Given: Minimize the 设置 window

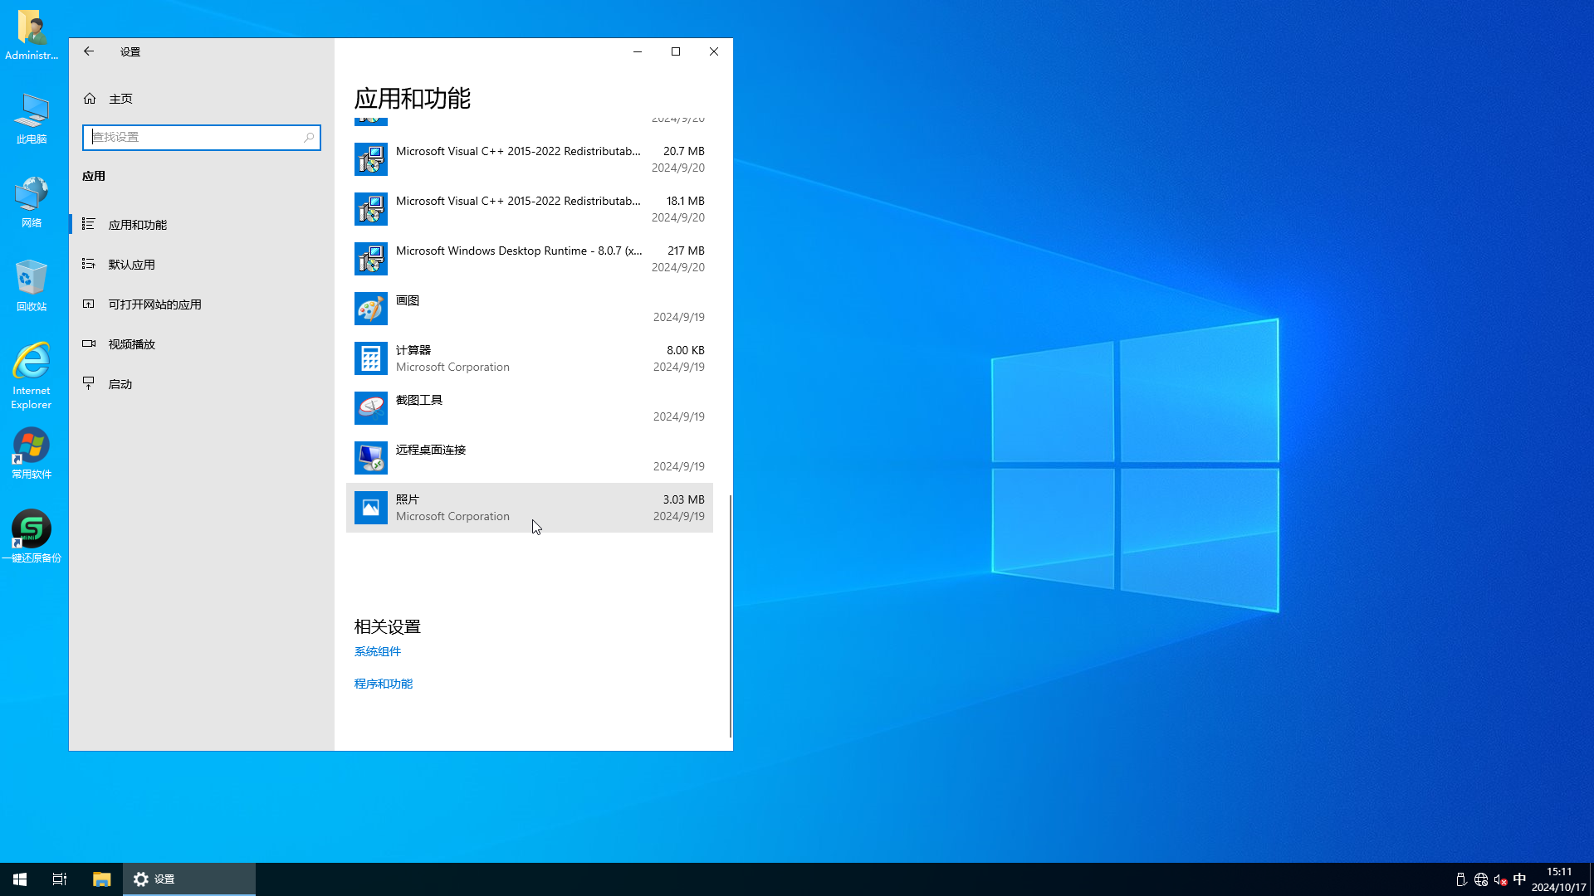Looking at the screenshot, I should pos(638,51).
